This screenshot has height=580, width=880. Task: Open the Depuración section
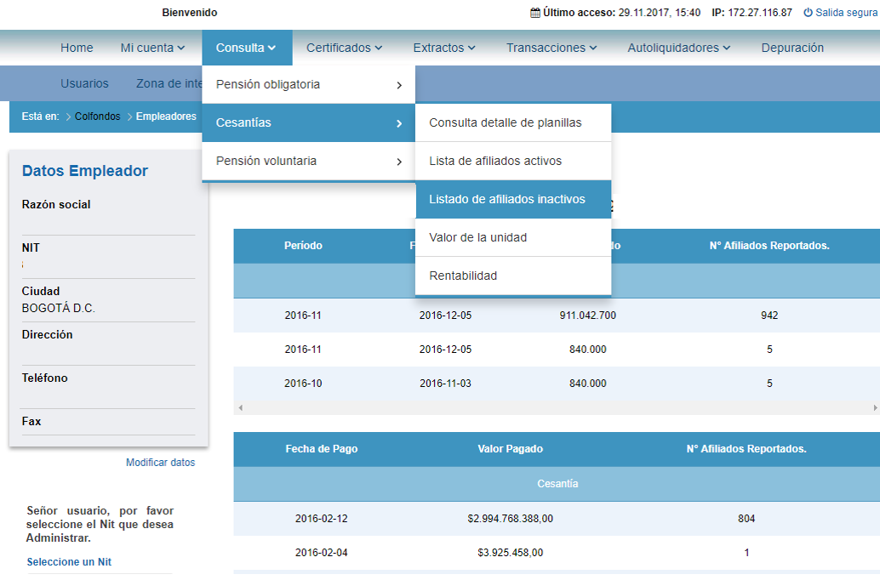coord(792,48)
